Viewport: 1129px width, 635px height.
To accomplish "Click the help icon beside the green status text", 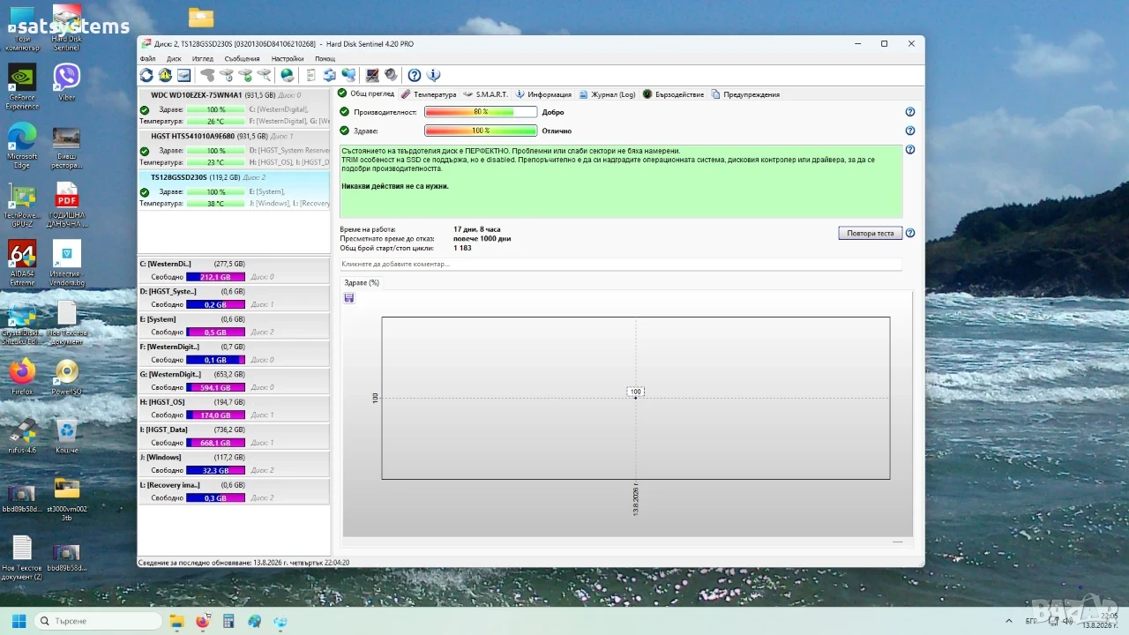I will click(x=910, y=150).
